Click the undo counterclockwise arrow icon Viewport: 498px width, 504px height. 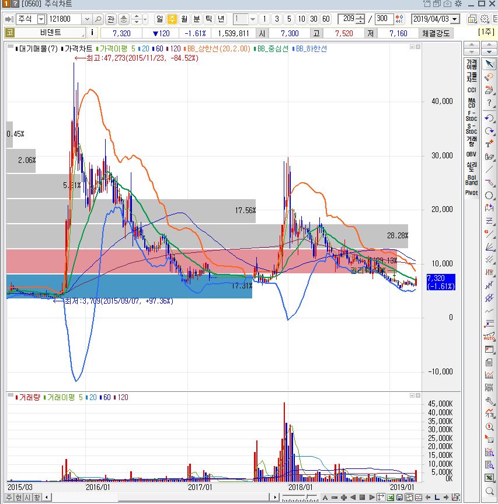tap(489, 118)
